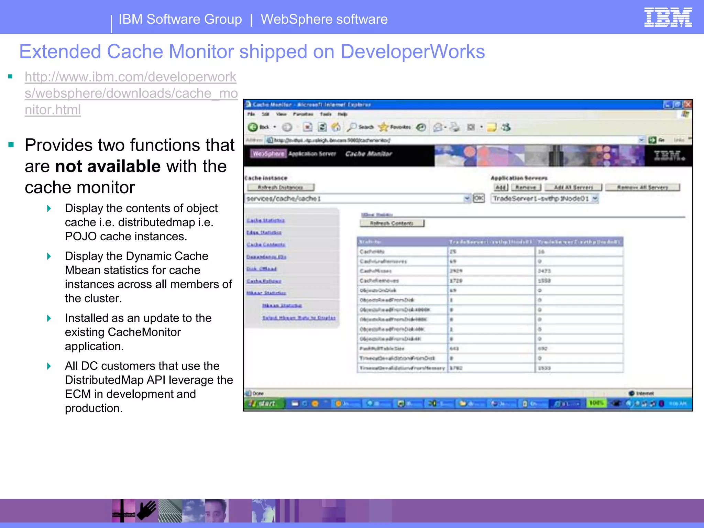The image size is (704, 528).
Task: Click the green Go button icon
Action: tap(652, 140)
